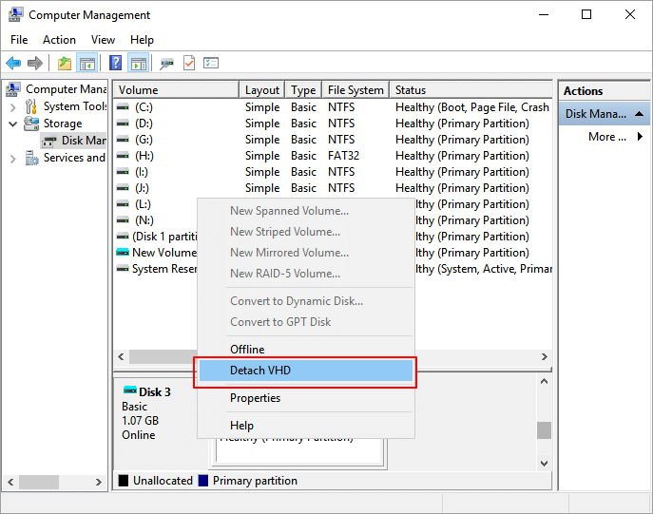
Task: Toggle the Show/Hide Console Tree icon
Action: 86,63
